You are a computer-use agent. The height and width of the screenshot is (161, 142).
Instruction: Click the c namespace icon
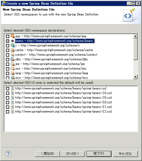13,45
